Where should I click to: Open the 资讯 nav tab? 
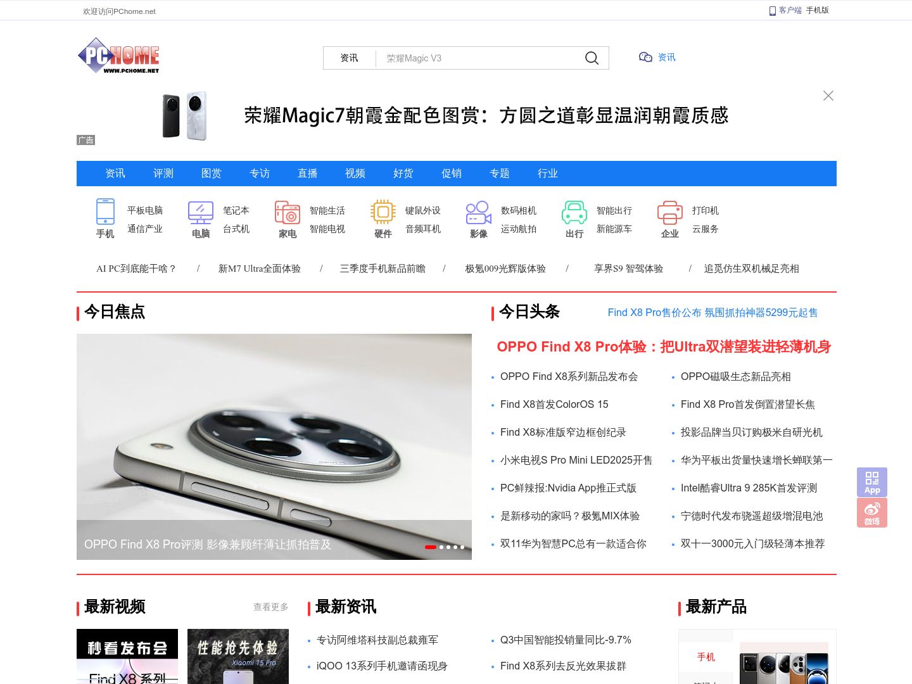115,174
